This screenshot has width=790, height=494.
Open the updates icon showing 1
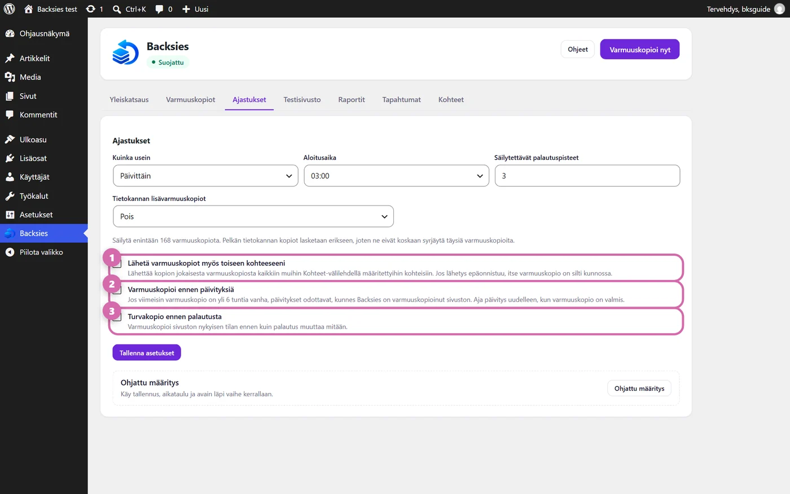90,9
